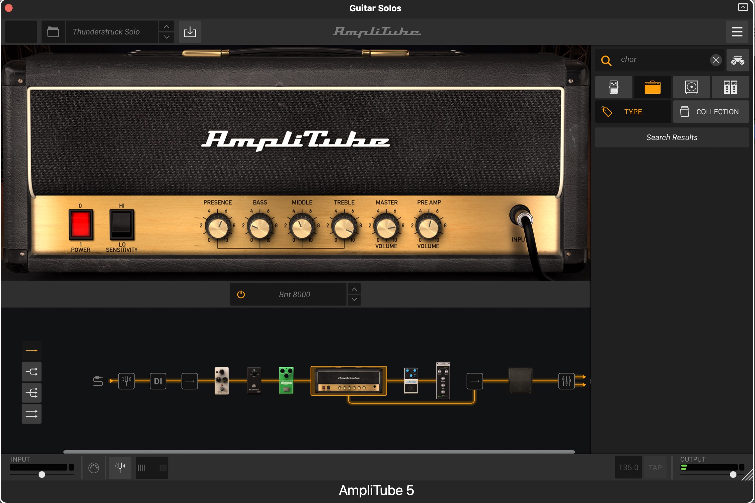
Task: Switch to the TYPE filter tab
Action: (x=633, y=112)
